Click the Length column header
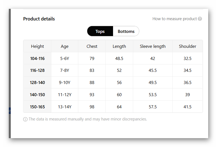Screen dimensions: 217x147 pos(119,46)
